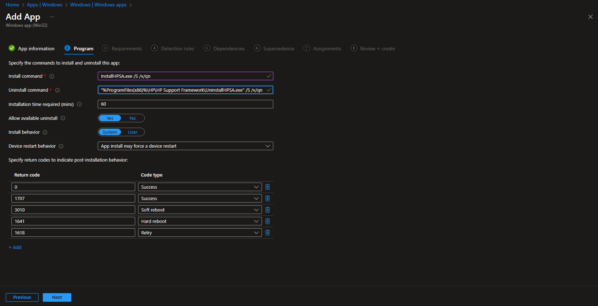Set Install behavior to User
598x306 pixels.
coord(132,132)
